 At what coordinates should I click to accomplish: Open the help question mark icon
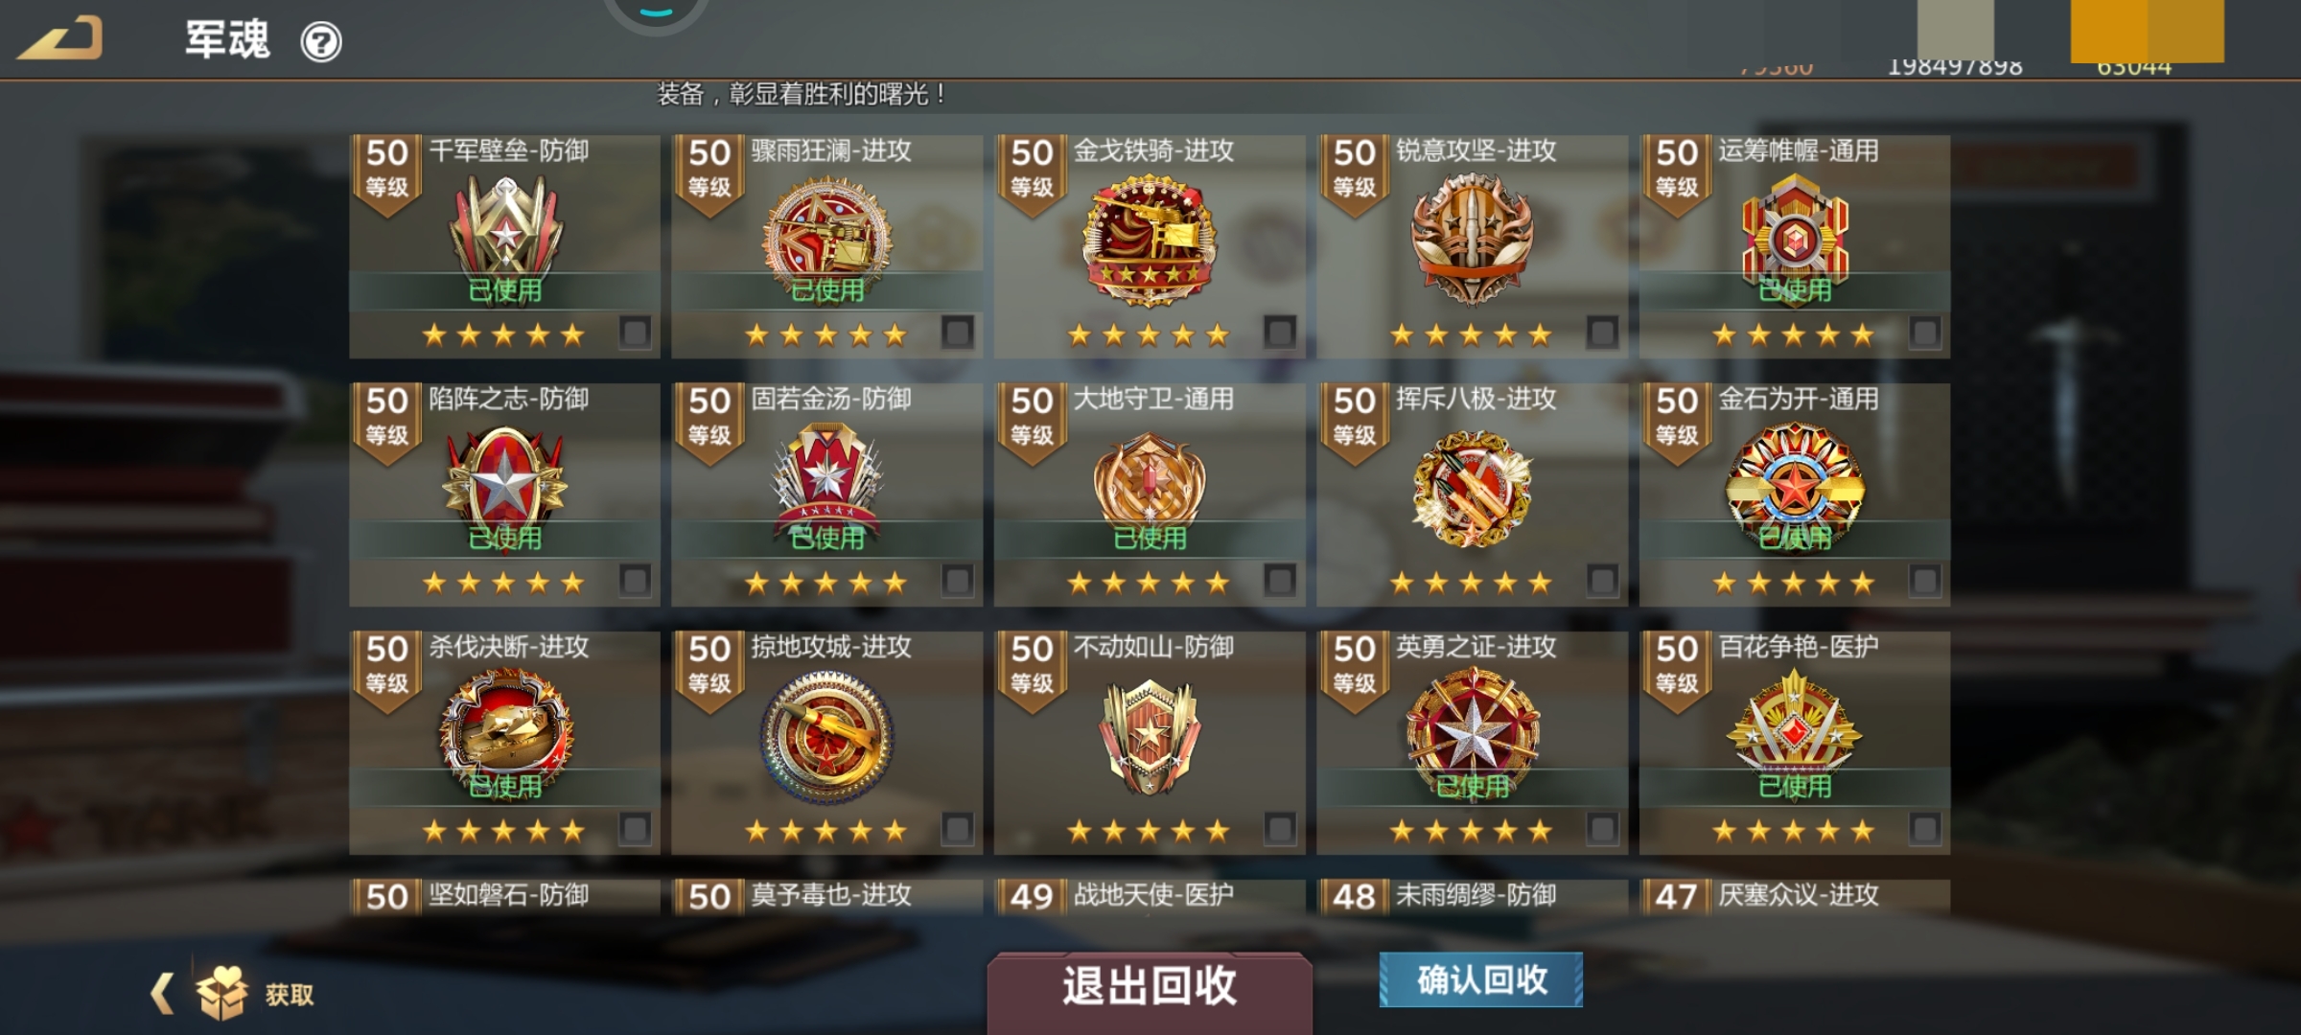click(x=321, y=42)
